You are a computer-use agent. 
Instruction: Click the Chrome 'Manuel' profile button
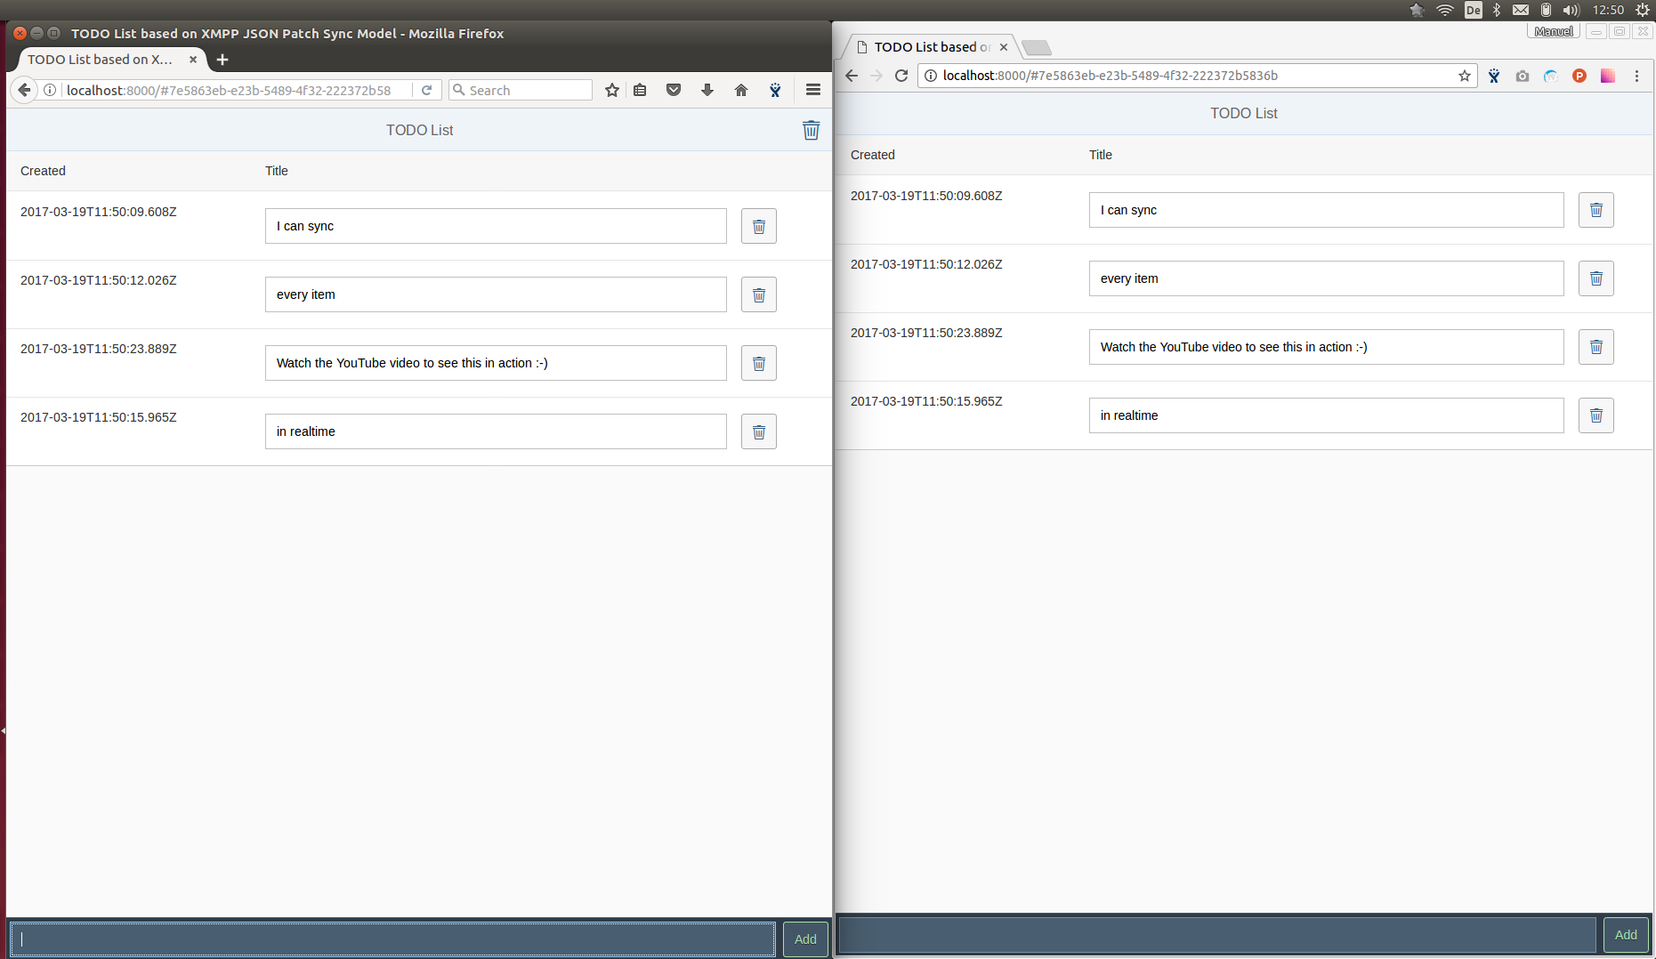(x=1554, y=31)
